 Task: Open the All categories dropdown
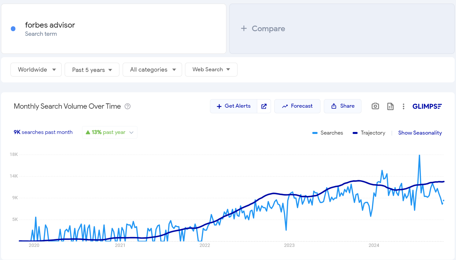[x=152, y=70]
